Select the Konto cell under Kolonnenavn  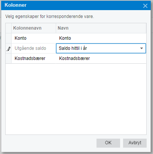tap(34, 38)
